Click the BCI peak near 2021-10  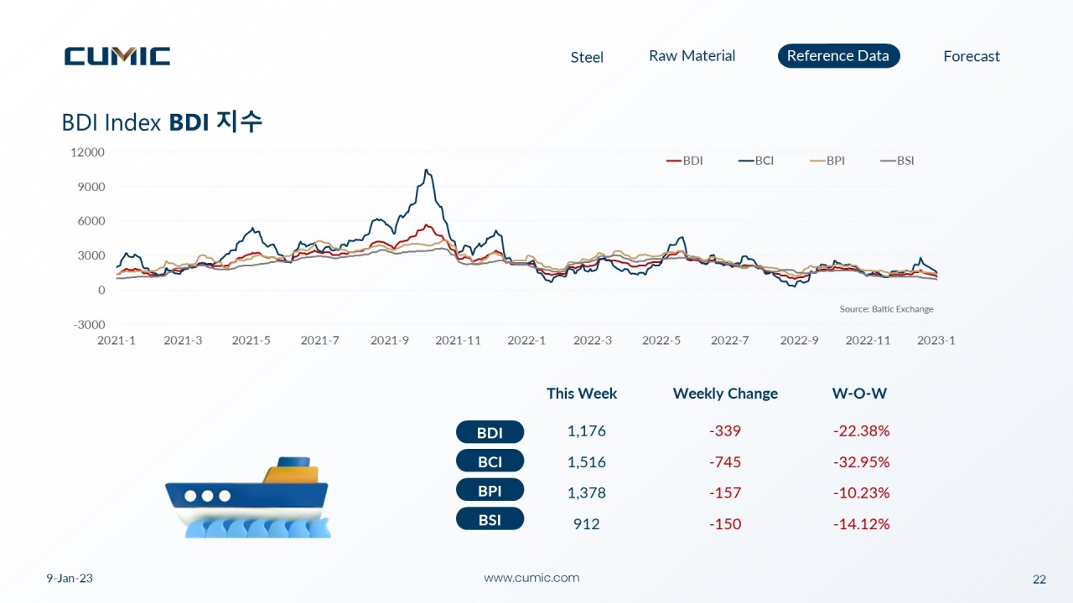[427, 171]
